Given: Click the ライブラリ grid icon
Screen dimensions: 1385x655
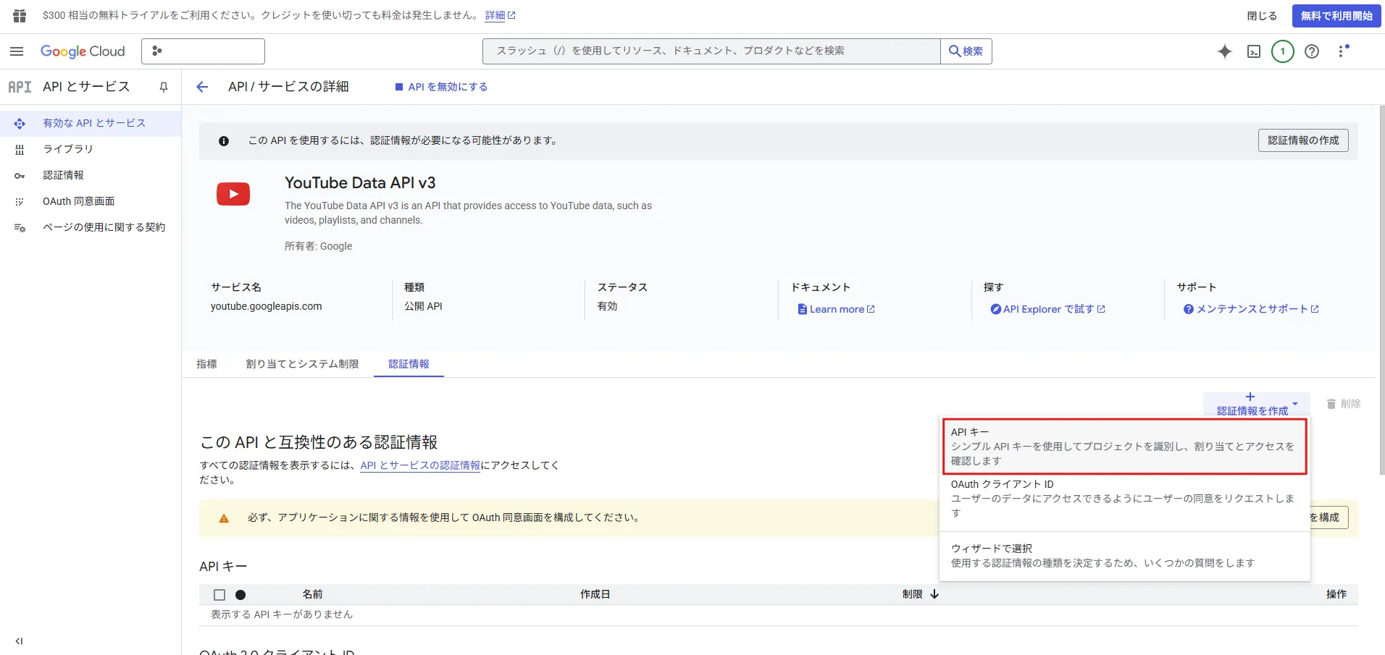Looking at the screenshot, I should click(20, 149).
